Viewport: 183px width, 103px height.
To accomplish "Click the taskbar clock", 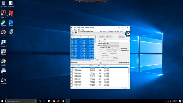I will pos(175,101).
